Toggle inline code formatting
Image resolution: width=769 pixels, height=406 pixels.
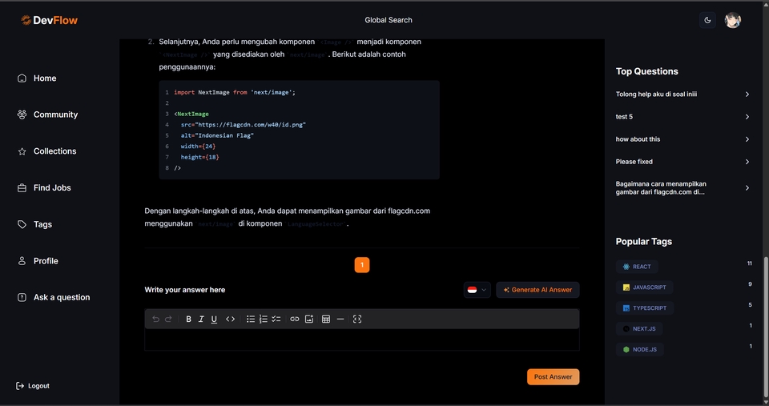(230, 320)
